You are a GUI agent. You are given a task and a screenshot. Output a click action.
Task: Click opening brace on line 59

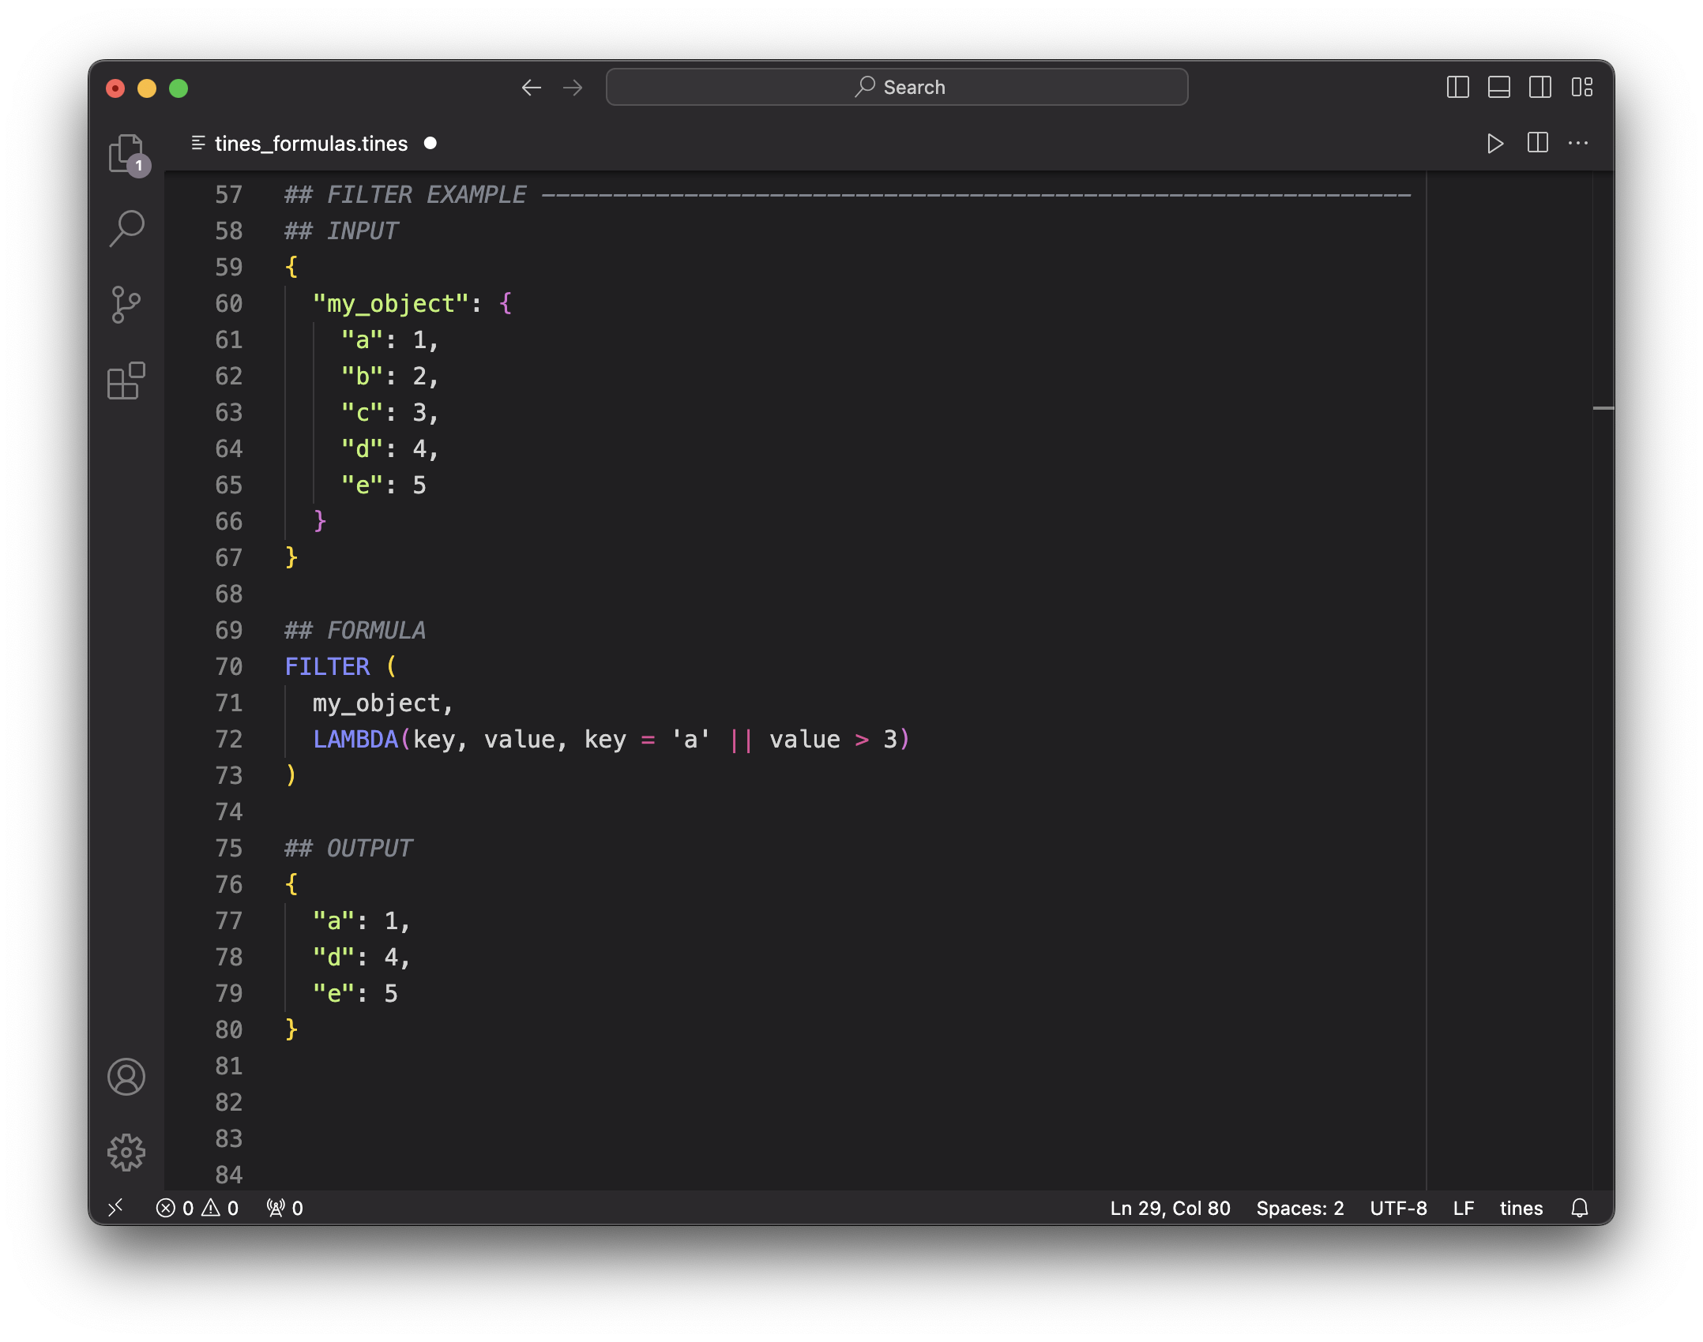(291, 267)
